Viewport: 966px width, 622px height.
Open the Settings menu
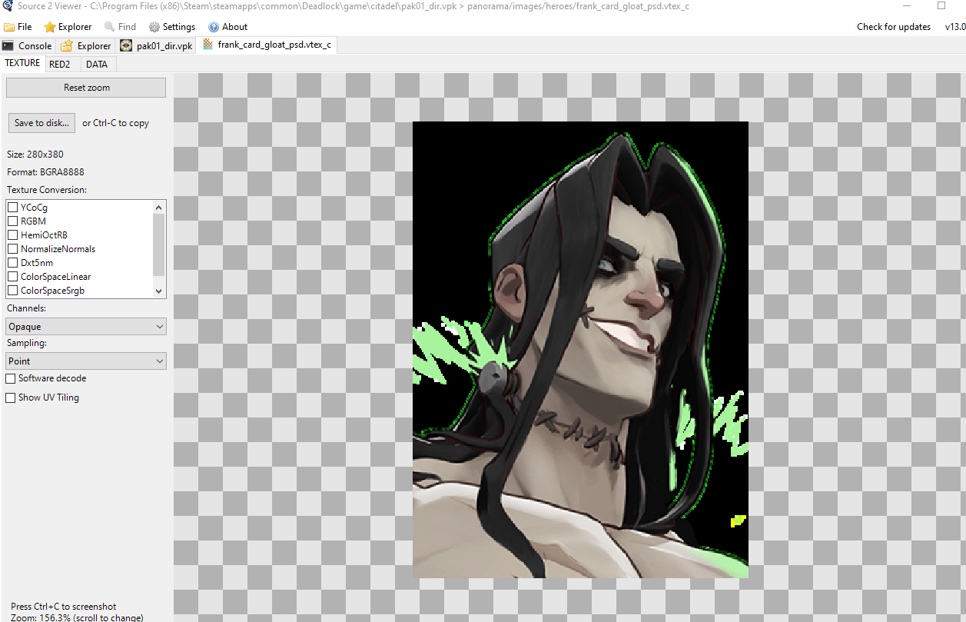point(172,27)
